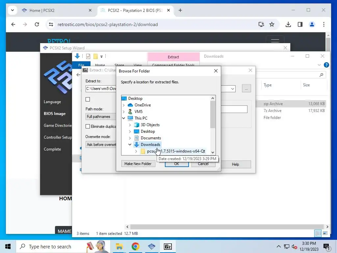Expand the 3D Objects node
This screenshot has width=337, height=253.
(130, 125)
